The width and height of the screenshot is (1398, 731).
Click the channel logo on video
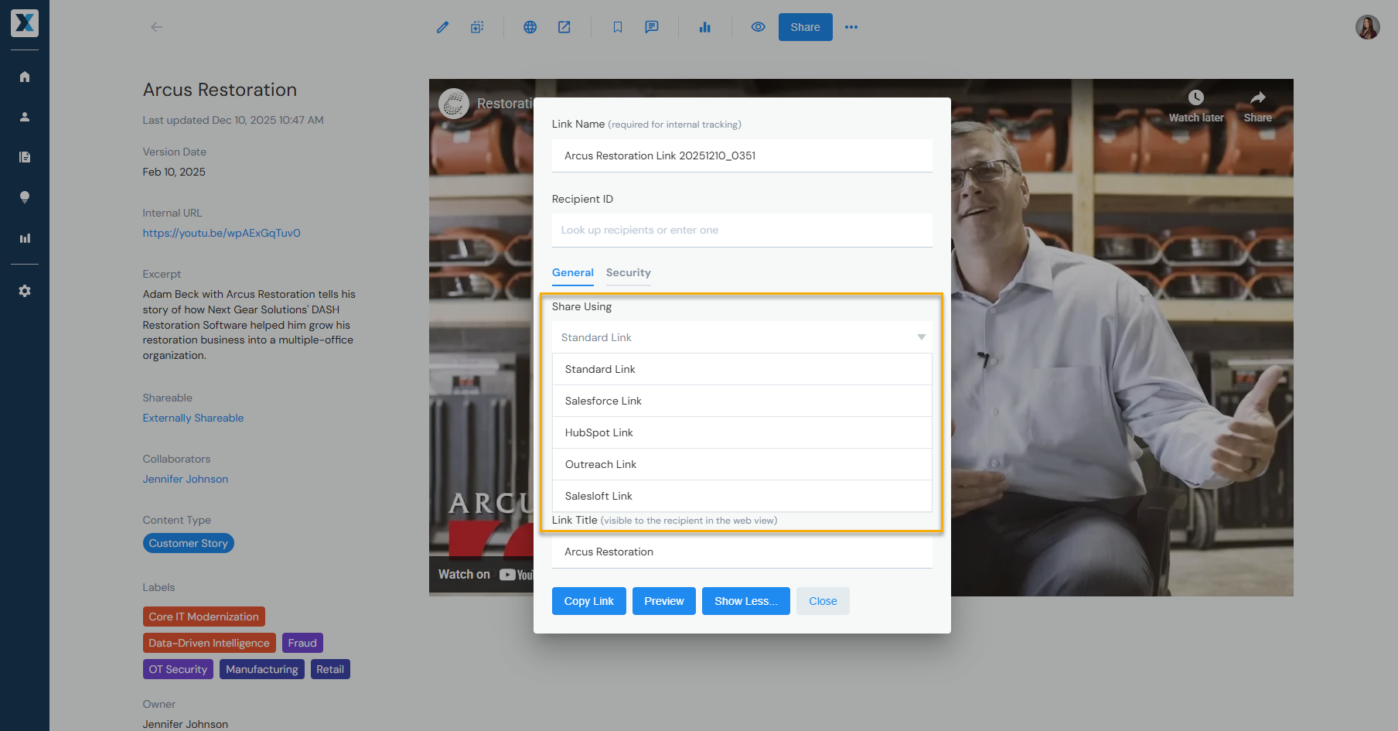(454, 104)
